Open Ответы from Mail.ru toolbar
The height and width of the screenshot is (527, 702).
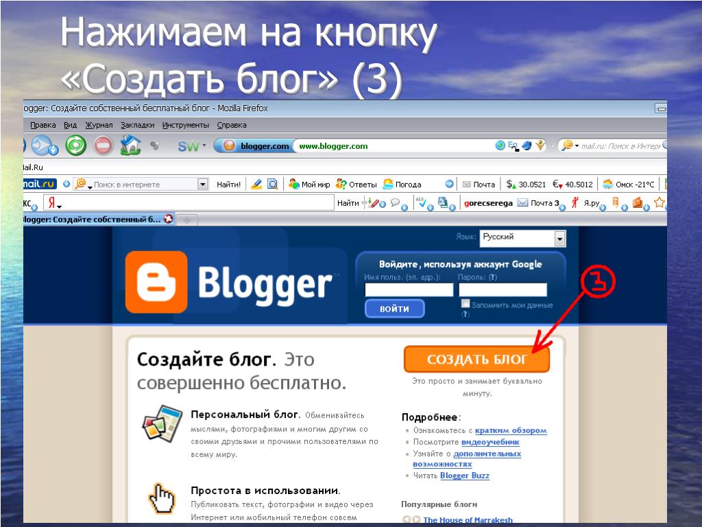click(x=356, y=184)
